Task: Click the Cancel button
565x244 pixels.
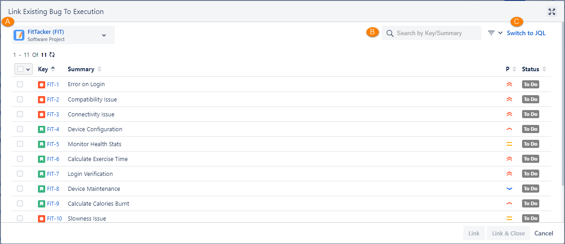Action: [x=544, y=233]
